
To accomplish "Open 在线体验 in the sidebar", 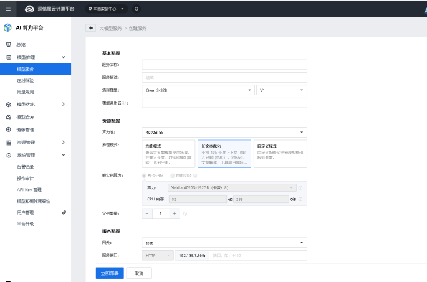I will click(x=26, y=80).
